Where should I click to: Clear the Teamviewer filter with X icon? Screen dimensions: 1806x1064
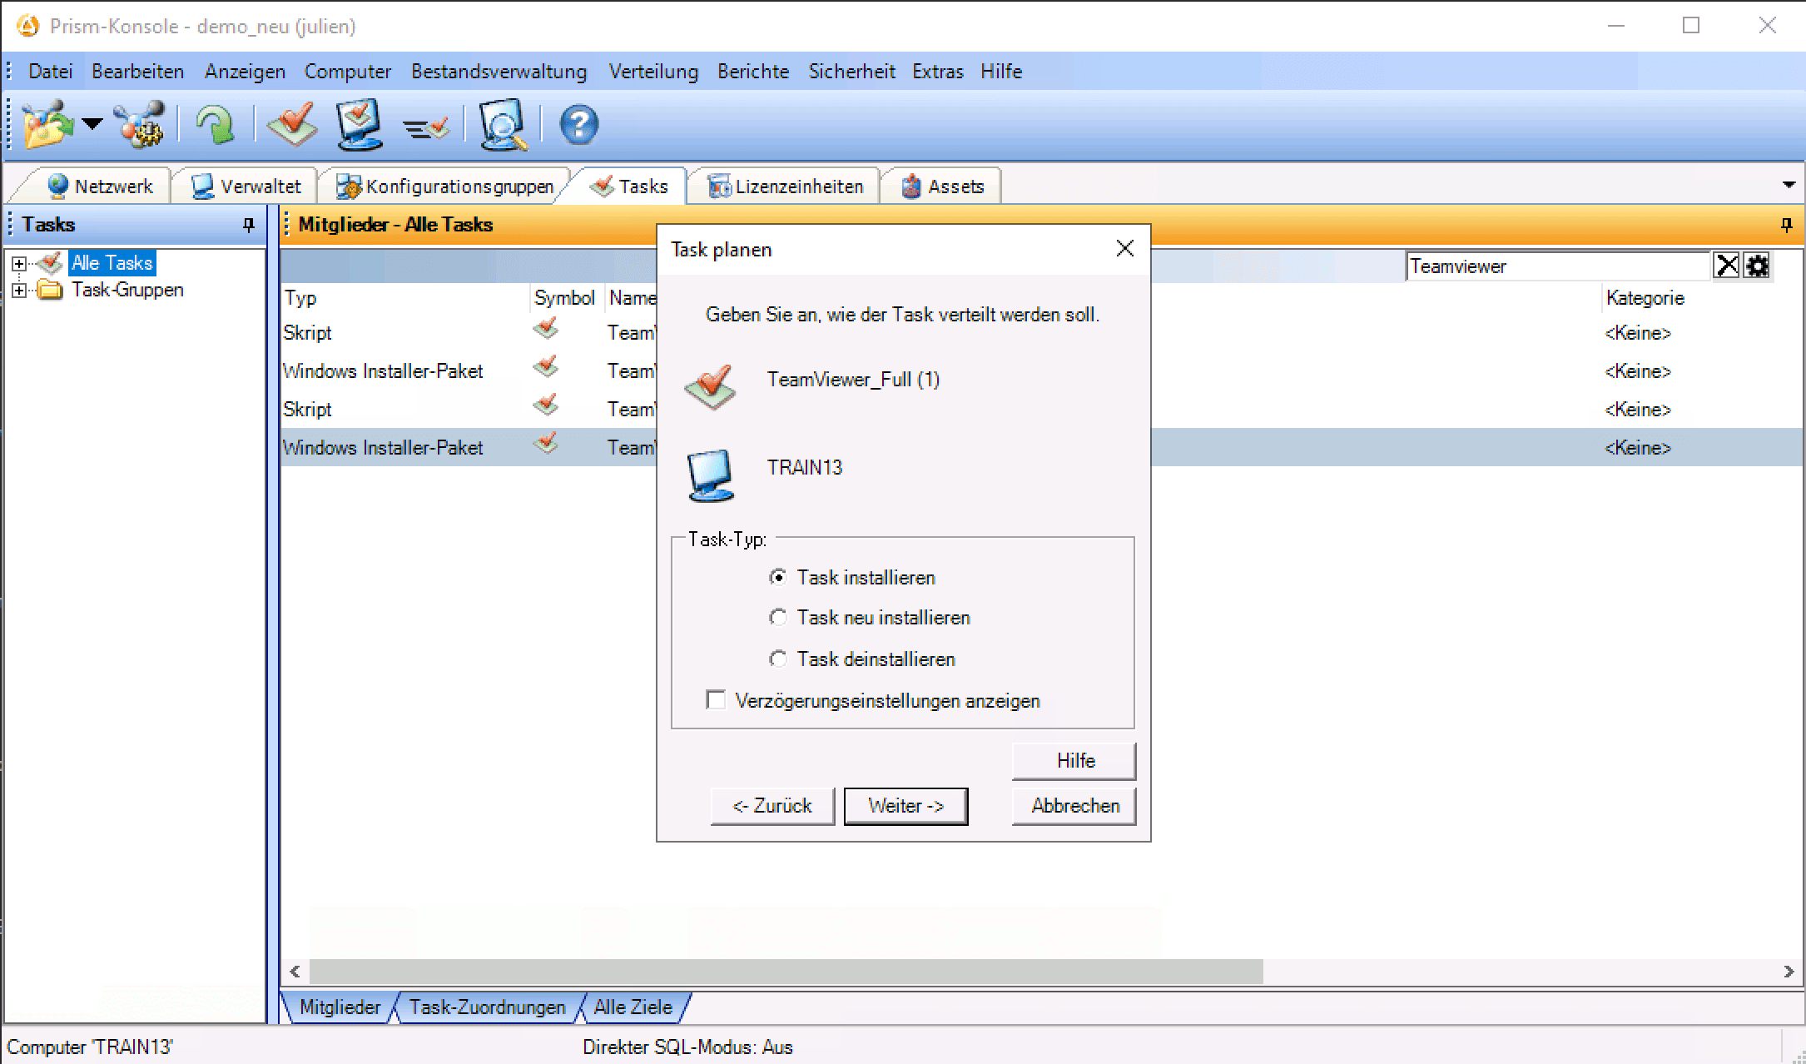click(x=1727, y=266)
